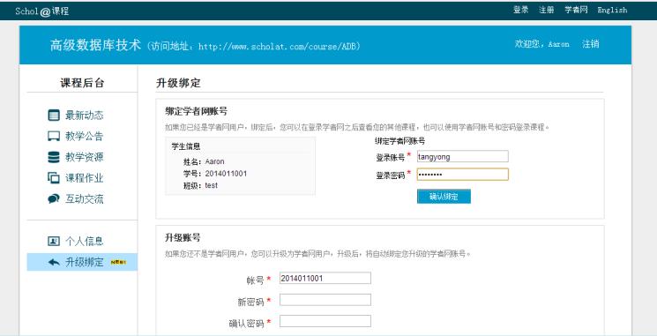Click the 学生信息 box header
The image size is (657, 336).
pos(185,146)
